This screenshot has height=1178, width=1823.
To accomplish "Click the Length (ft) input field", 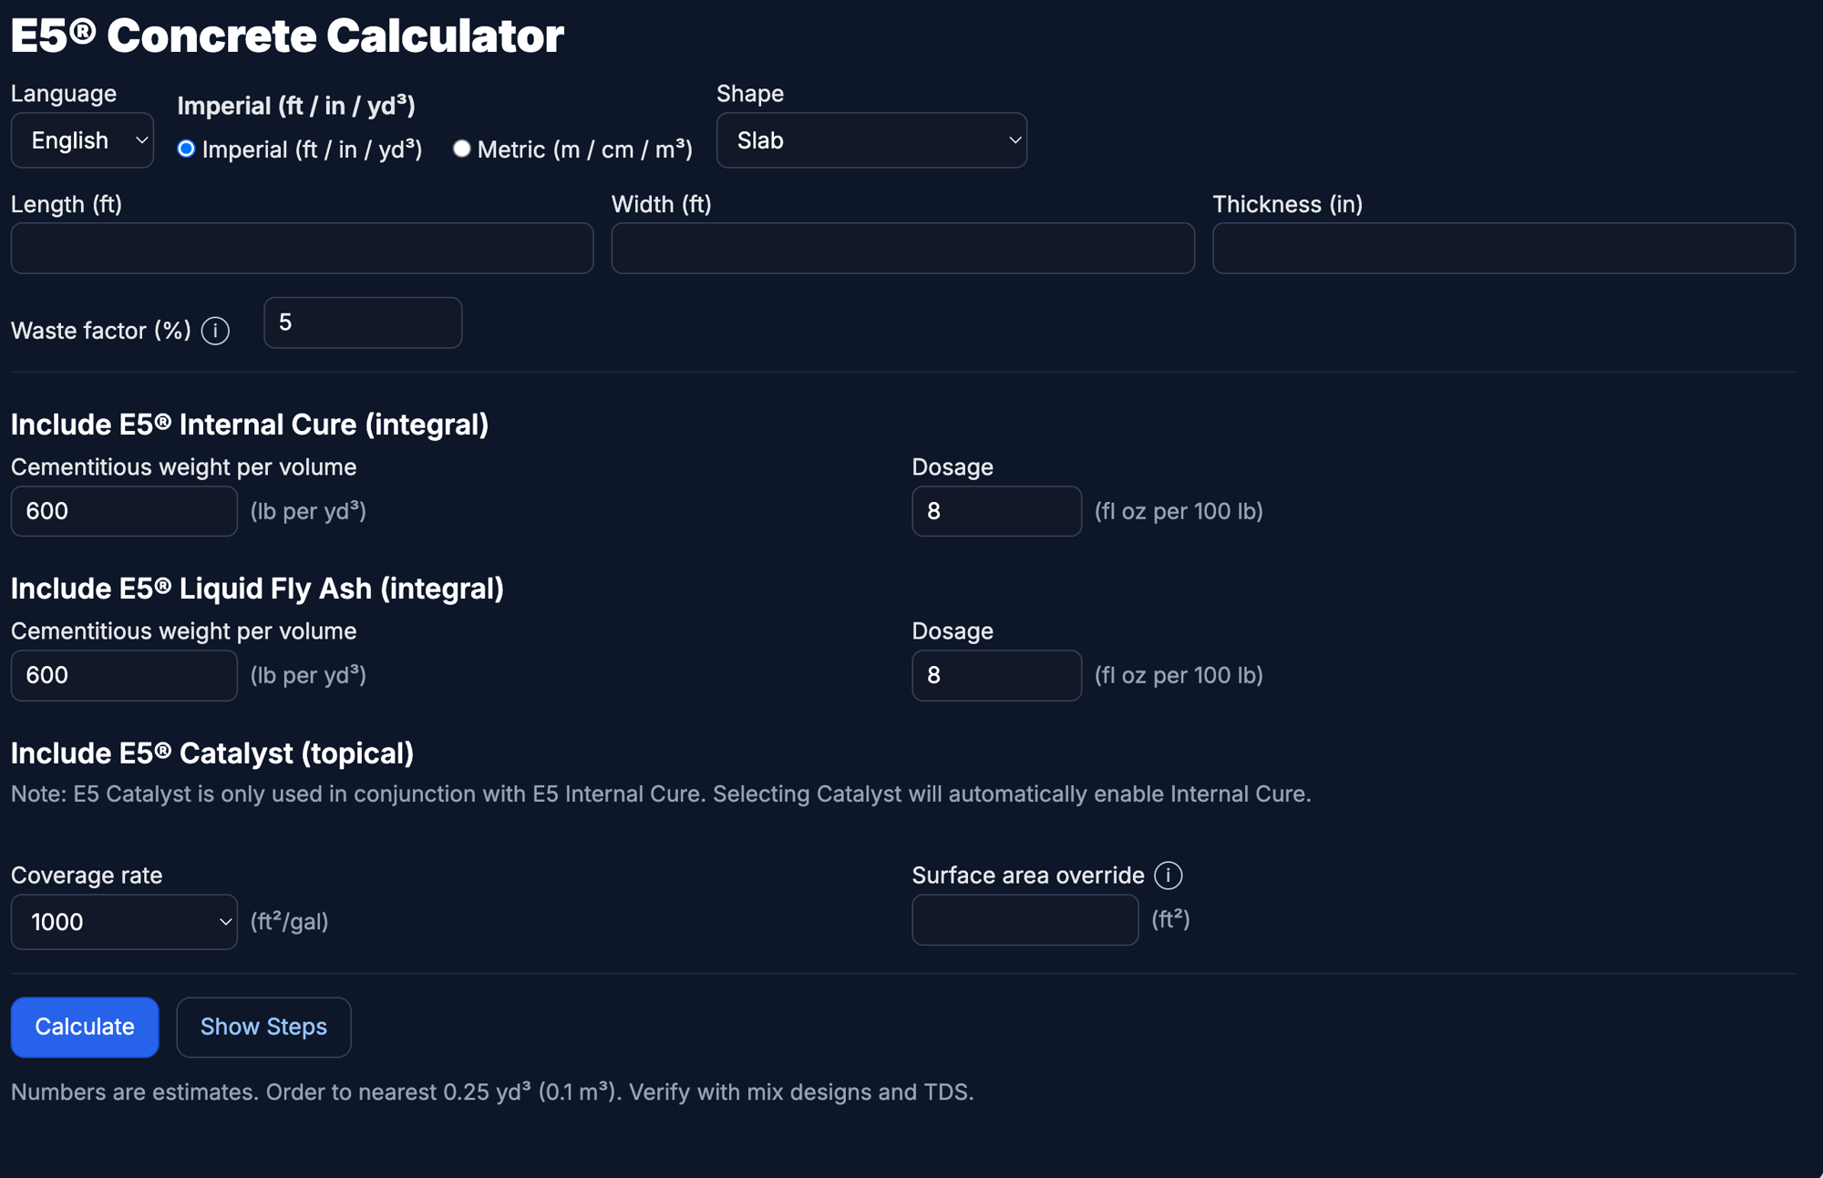I will click(x=302, y=248).
